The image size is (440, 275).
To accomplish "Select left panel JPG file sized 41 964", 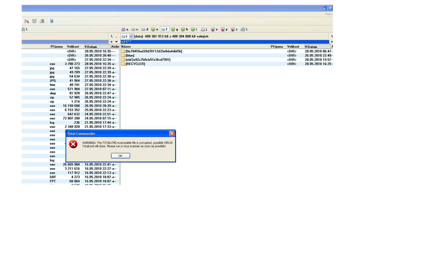I will (x=70, y=81).
